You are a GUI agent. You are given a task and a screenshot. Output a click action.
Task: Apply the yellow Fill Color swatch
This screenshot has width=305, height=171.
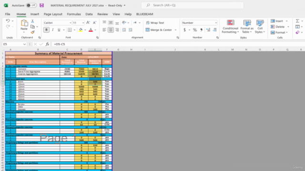(81, 30)
